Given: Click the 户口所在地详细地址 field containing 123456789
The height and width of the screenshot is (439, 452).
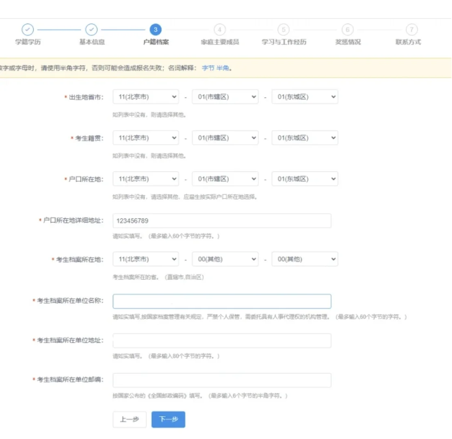Looking at the screenshot, I should 222,220.
